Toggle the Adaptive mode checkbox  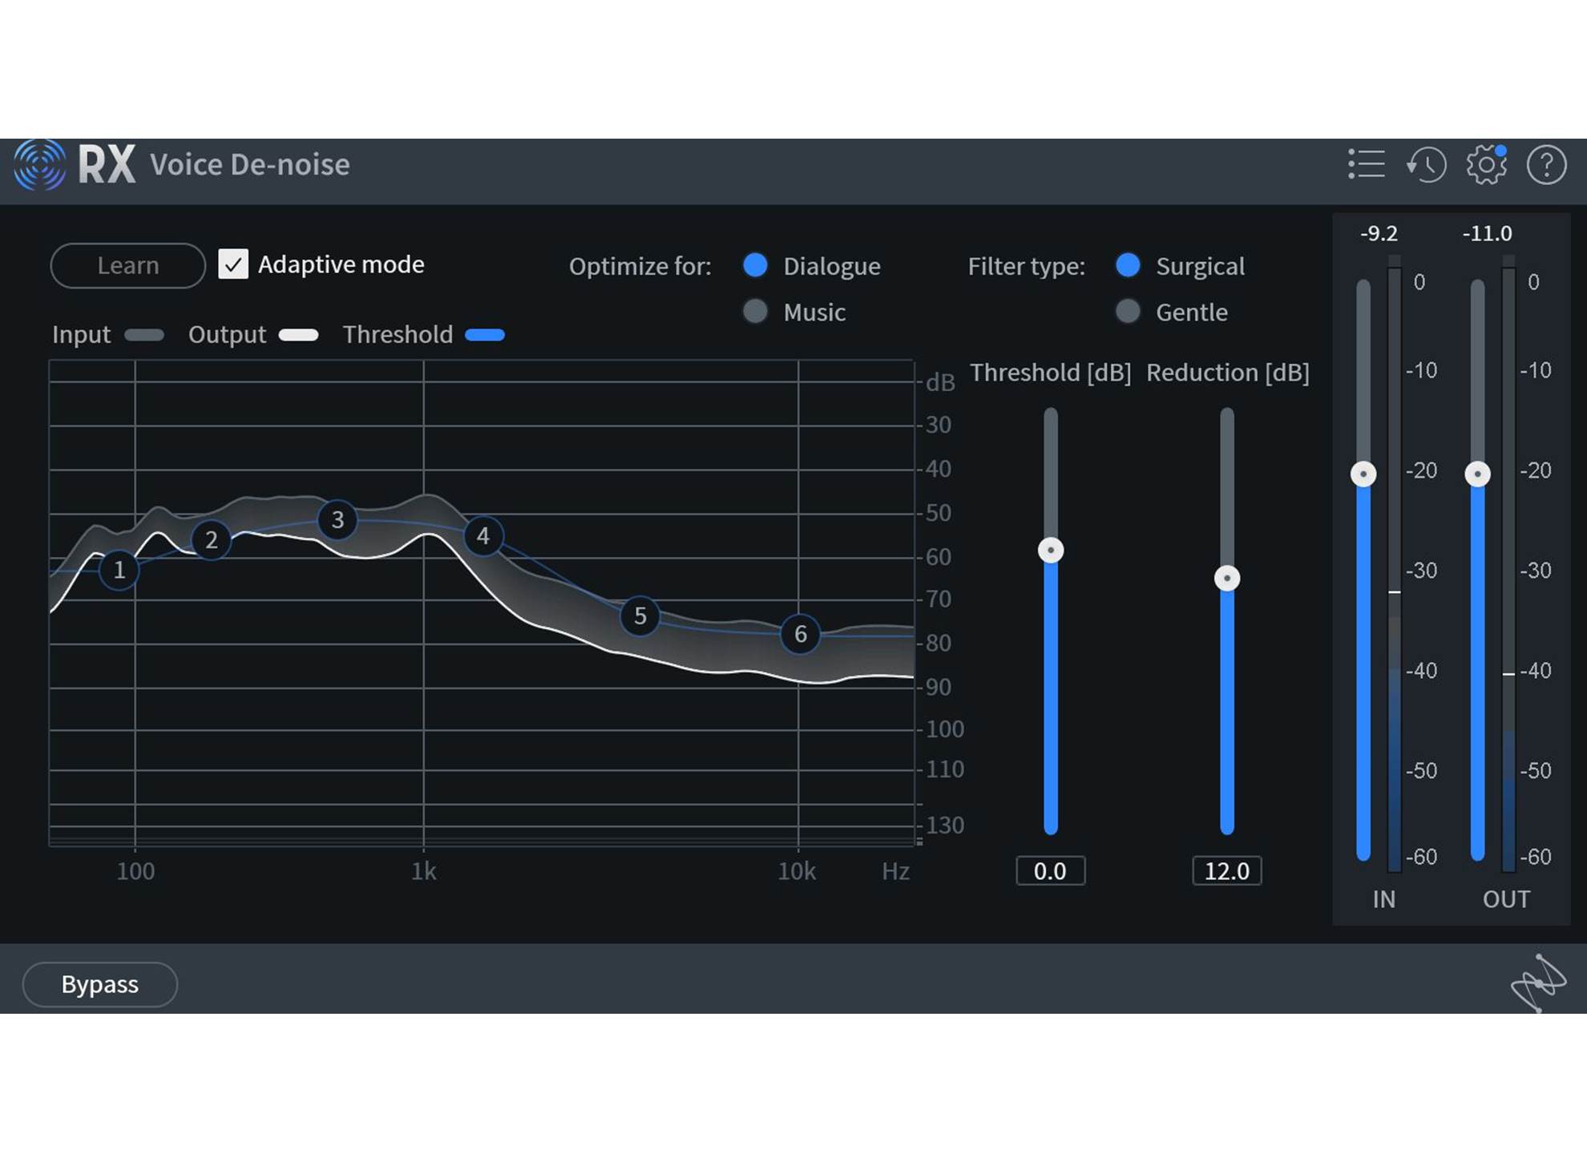click(233, 264)
